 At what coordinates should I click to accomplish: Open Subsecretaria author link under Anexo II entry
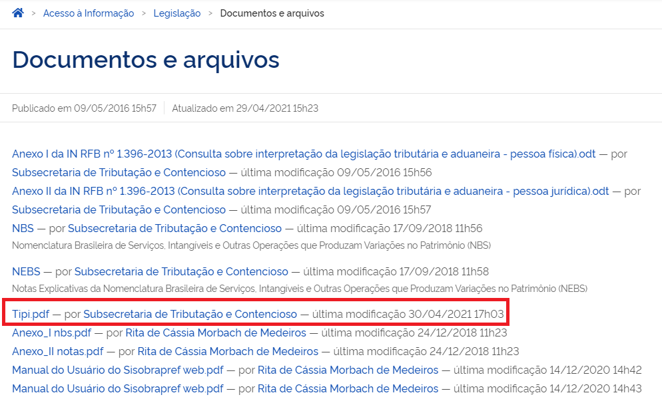119,209
